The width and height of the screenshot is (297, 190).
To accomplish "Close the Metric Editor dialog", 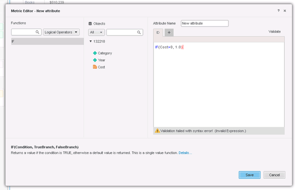I will tap(285, 11).
